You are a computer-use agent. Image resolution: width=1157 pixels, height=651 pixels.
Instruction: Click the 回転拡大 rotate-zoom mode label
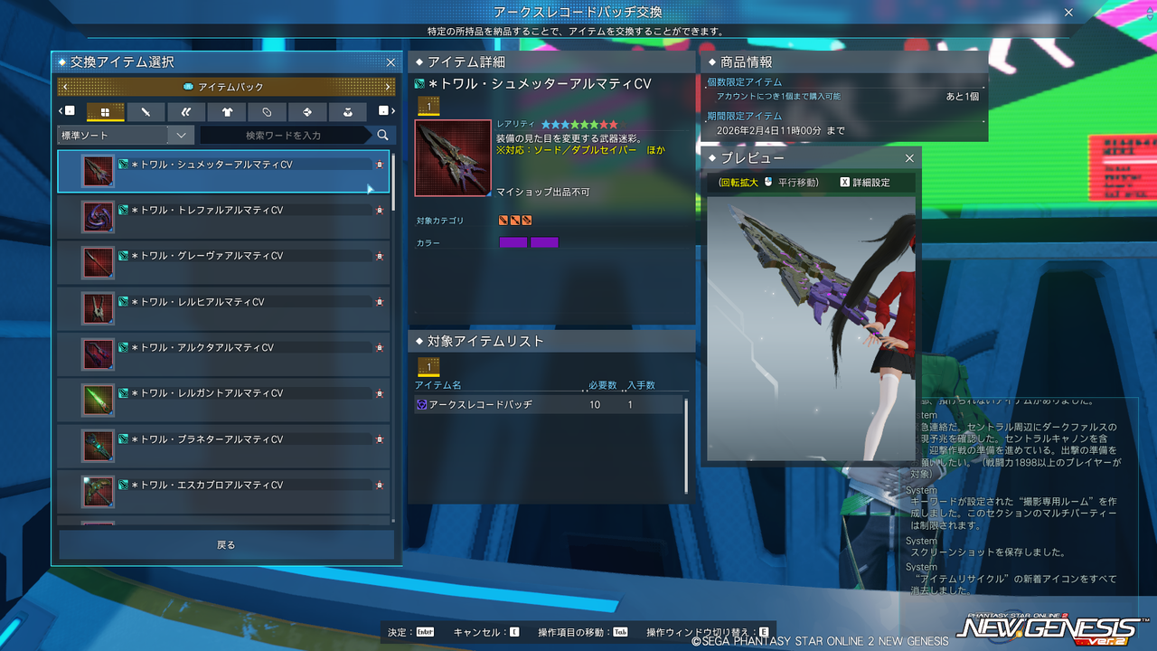point(738,183)
